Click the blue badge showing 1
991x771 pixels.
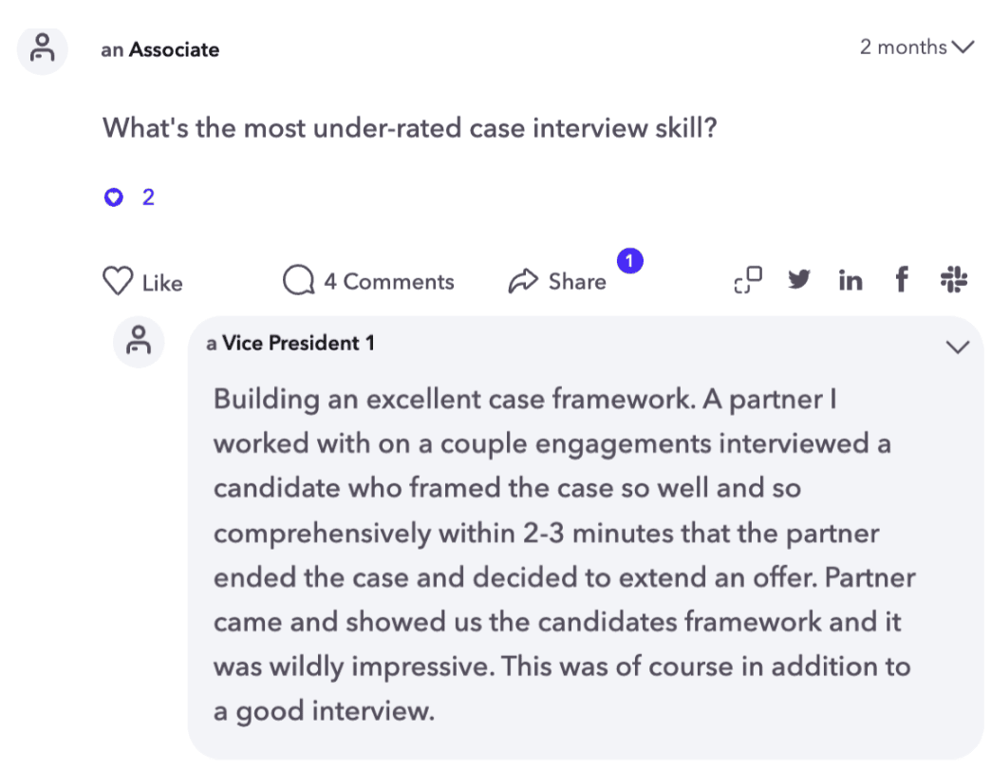pyautogui.click(x=630, y=260)
